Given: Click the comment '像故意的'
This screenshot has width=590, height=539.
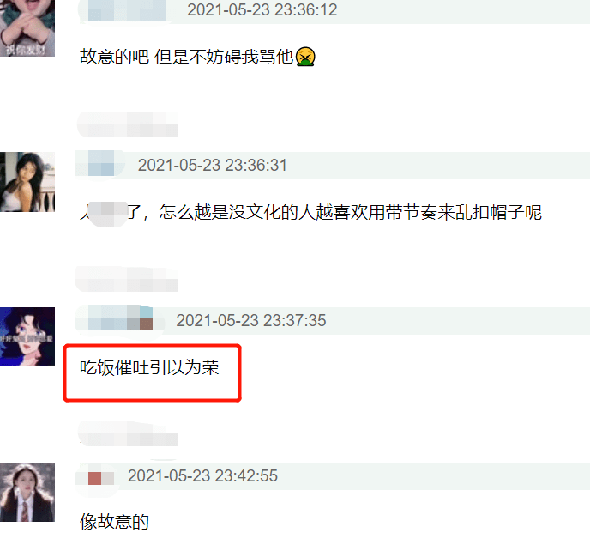Looking at the screenshot, I should click(114, 522).
